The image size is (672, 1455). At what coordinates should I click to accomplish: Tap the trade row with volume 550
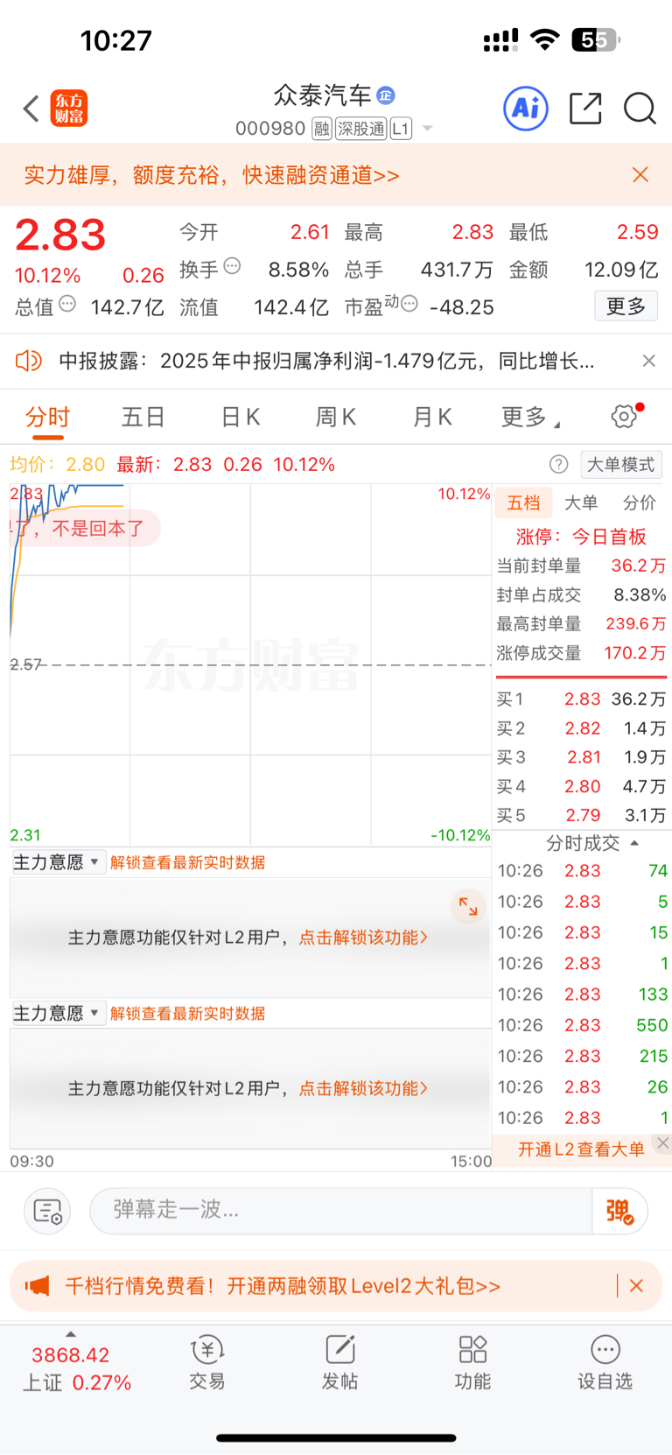pyautogui.click(x=583, y=1025)
